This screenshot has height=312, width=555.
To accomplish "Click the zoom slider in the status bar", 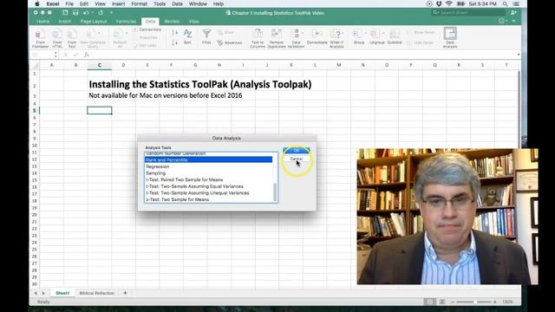I will [x=474, y=302].
